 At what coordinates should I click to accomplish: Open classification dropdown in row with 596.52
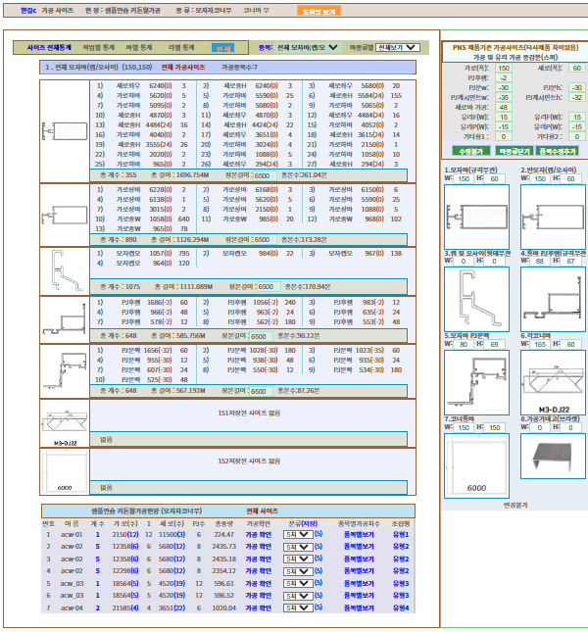(298, 596)
